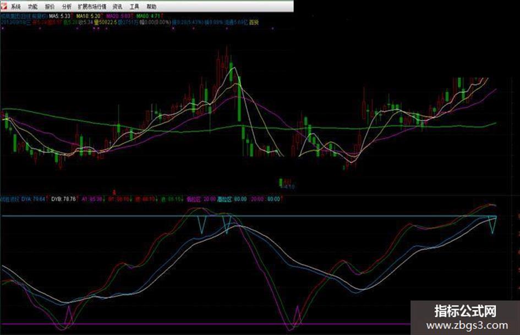Select the DYB 78.78 indicator value
520x335 pixels.
pos(63,199)
